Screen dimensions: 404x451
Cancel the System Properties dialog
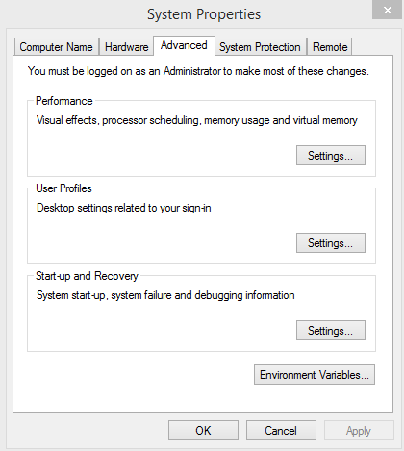click(281, 431)
